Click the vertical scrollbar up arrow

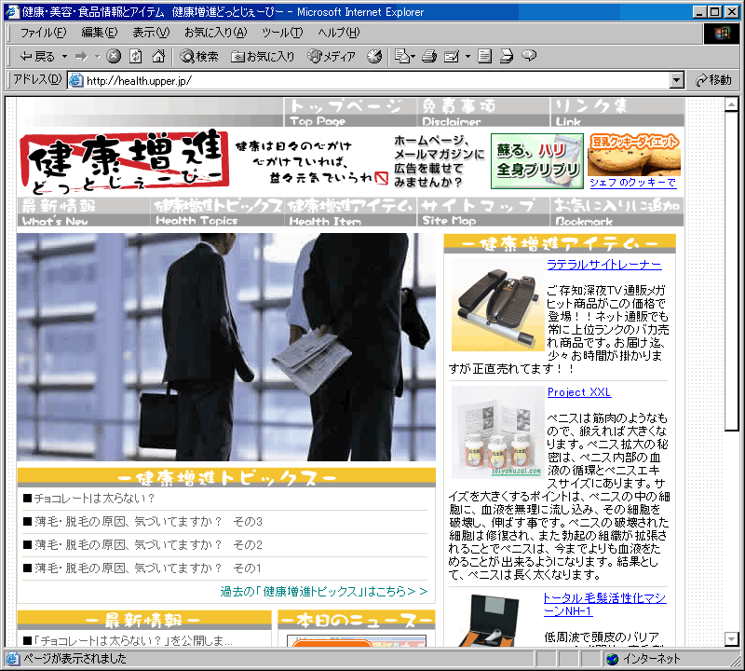(731, 104)
